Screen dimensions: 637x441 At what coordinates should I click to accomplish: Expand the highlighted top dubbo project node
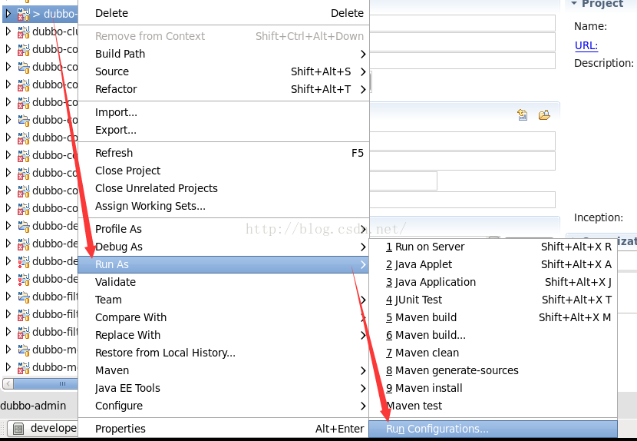pyautogui.click(x=8, y=14)
